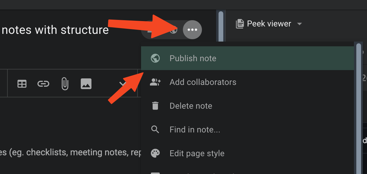Image resolution: width=367 pixels, height=174 pixels.
Task: Select Publish note from the menu
Action: pos(193,58)
